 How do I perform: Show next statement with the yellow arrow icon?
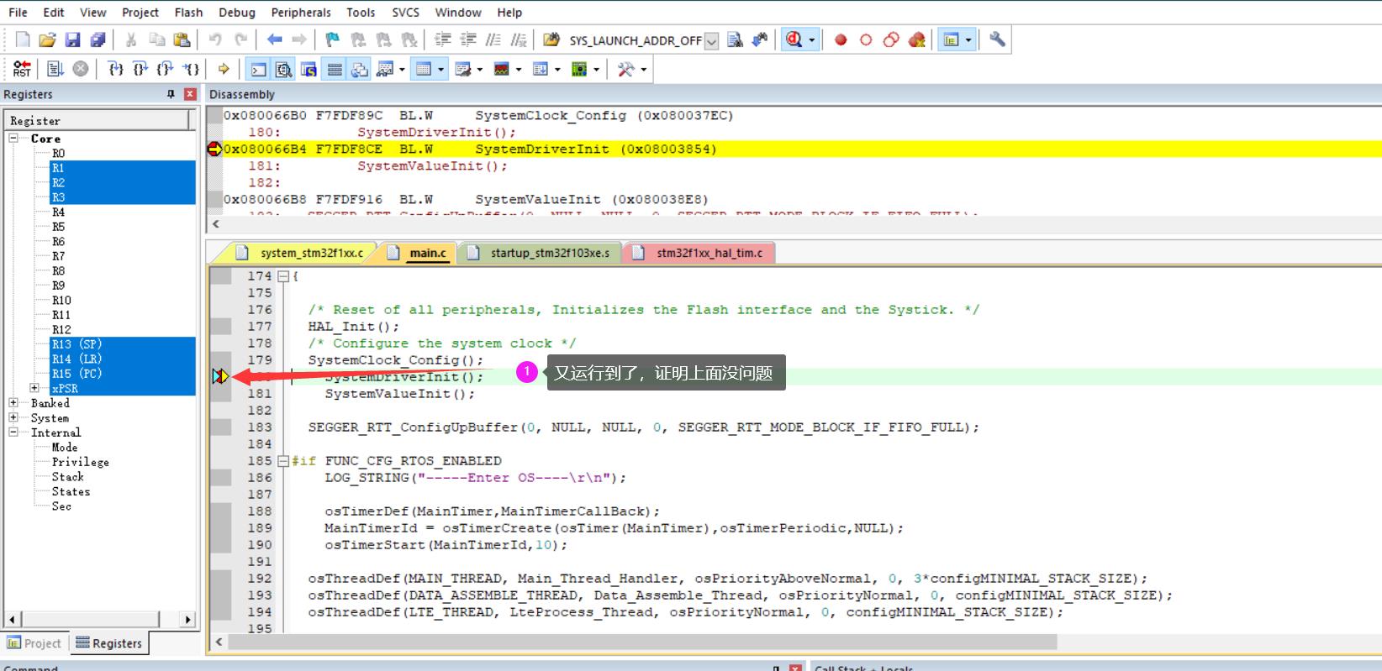point(224,69)
